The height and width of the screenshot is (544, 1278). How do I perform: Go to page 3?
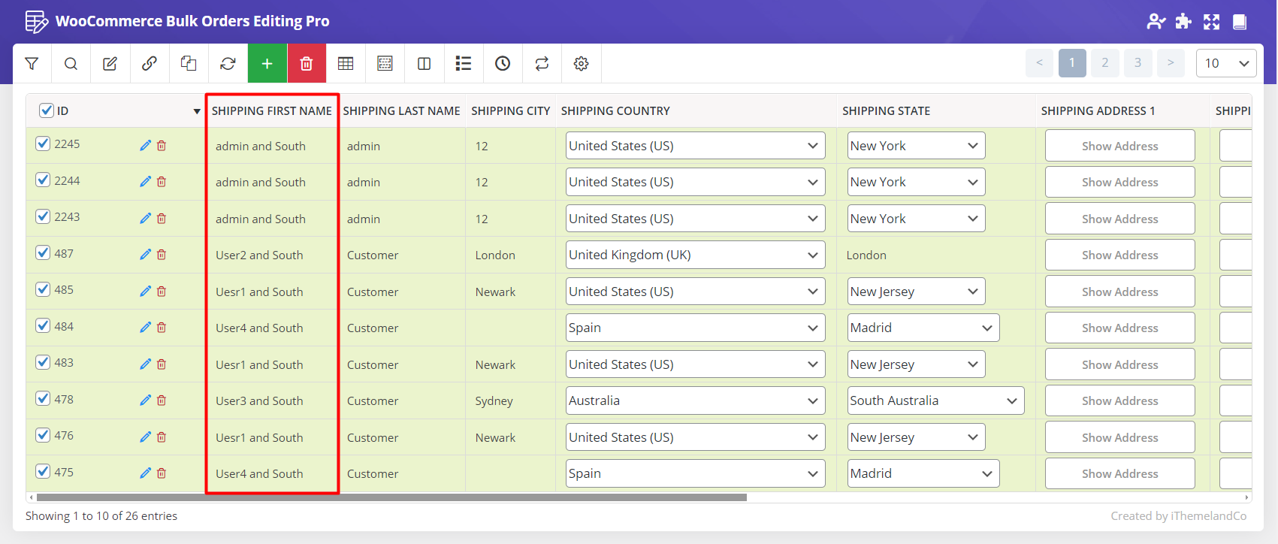click(x=1138, y=63)
